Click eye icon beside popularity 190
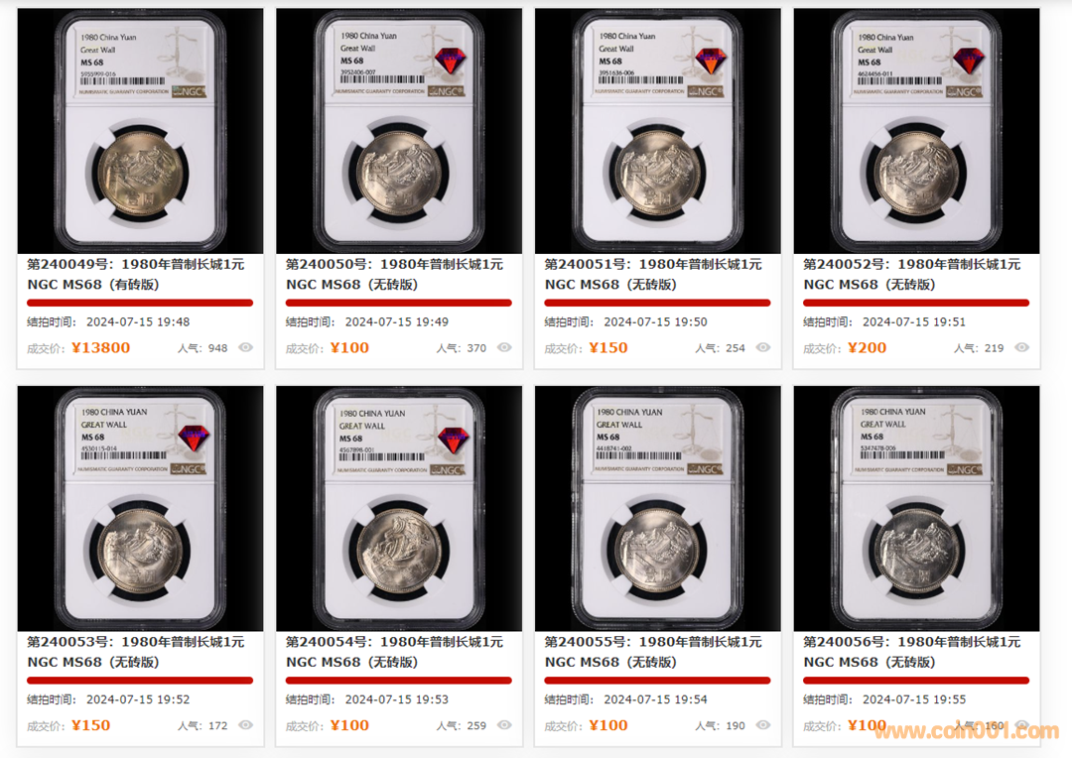The width and height of the screenshot is (1072, 758). click(763, 724)
